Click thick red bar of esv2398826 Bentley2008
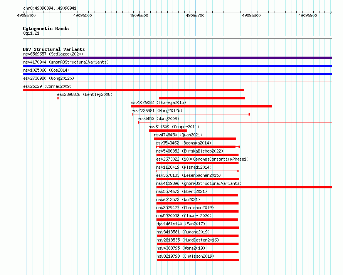 (202, 98)
